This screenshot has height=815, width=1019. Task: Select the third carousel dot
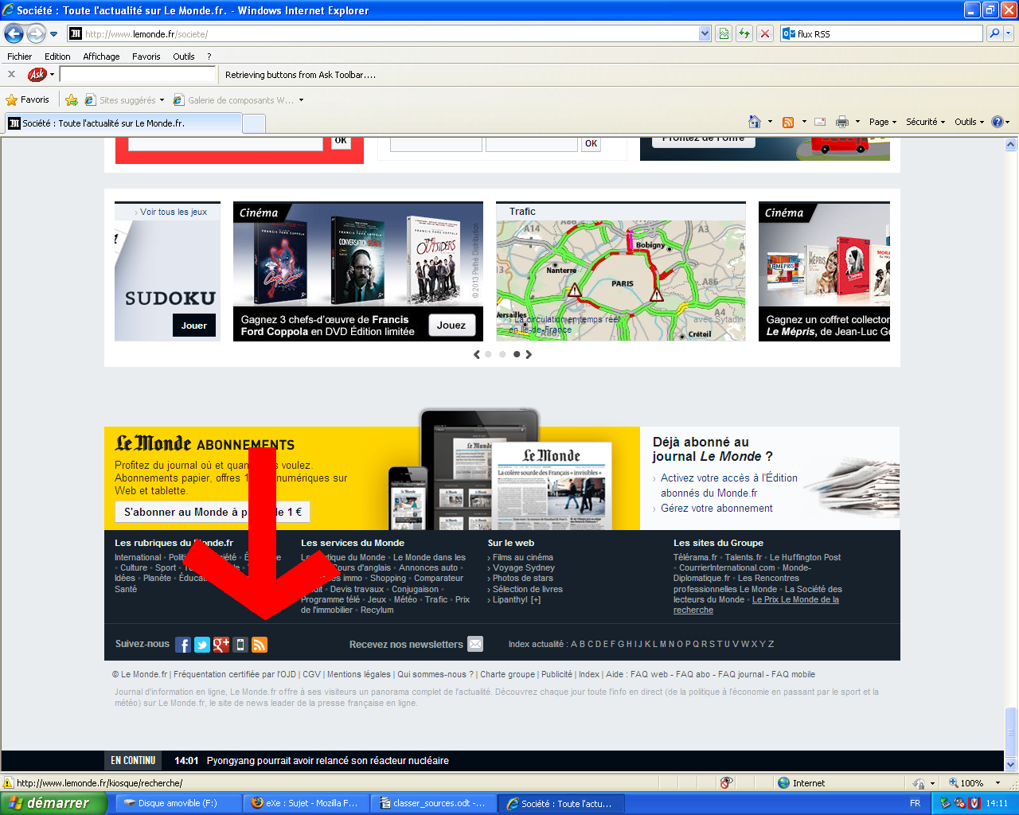[x=517, y=354]
